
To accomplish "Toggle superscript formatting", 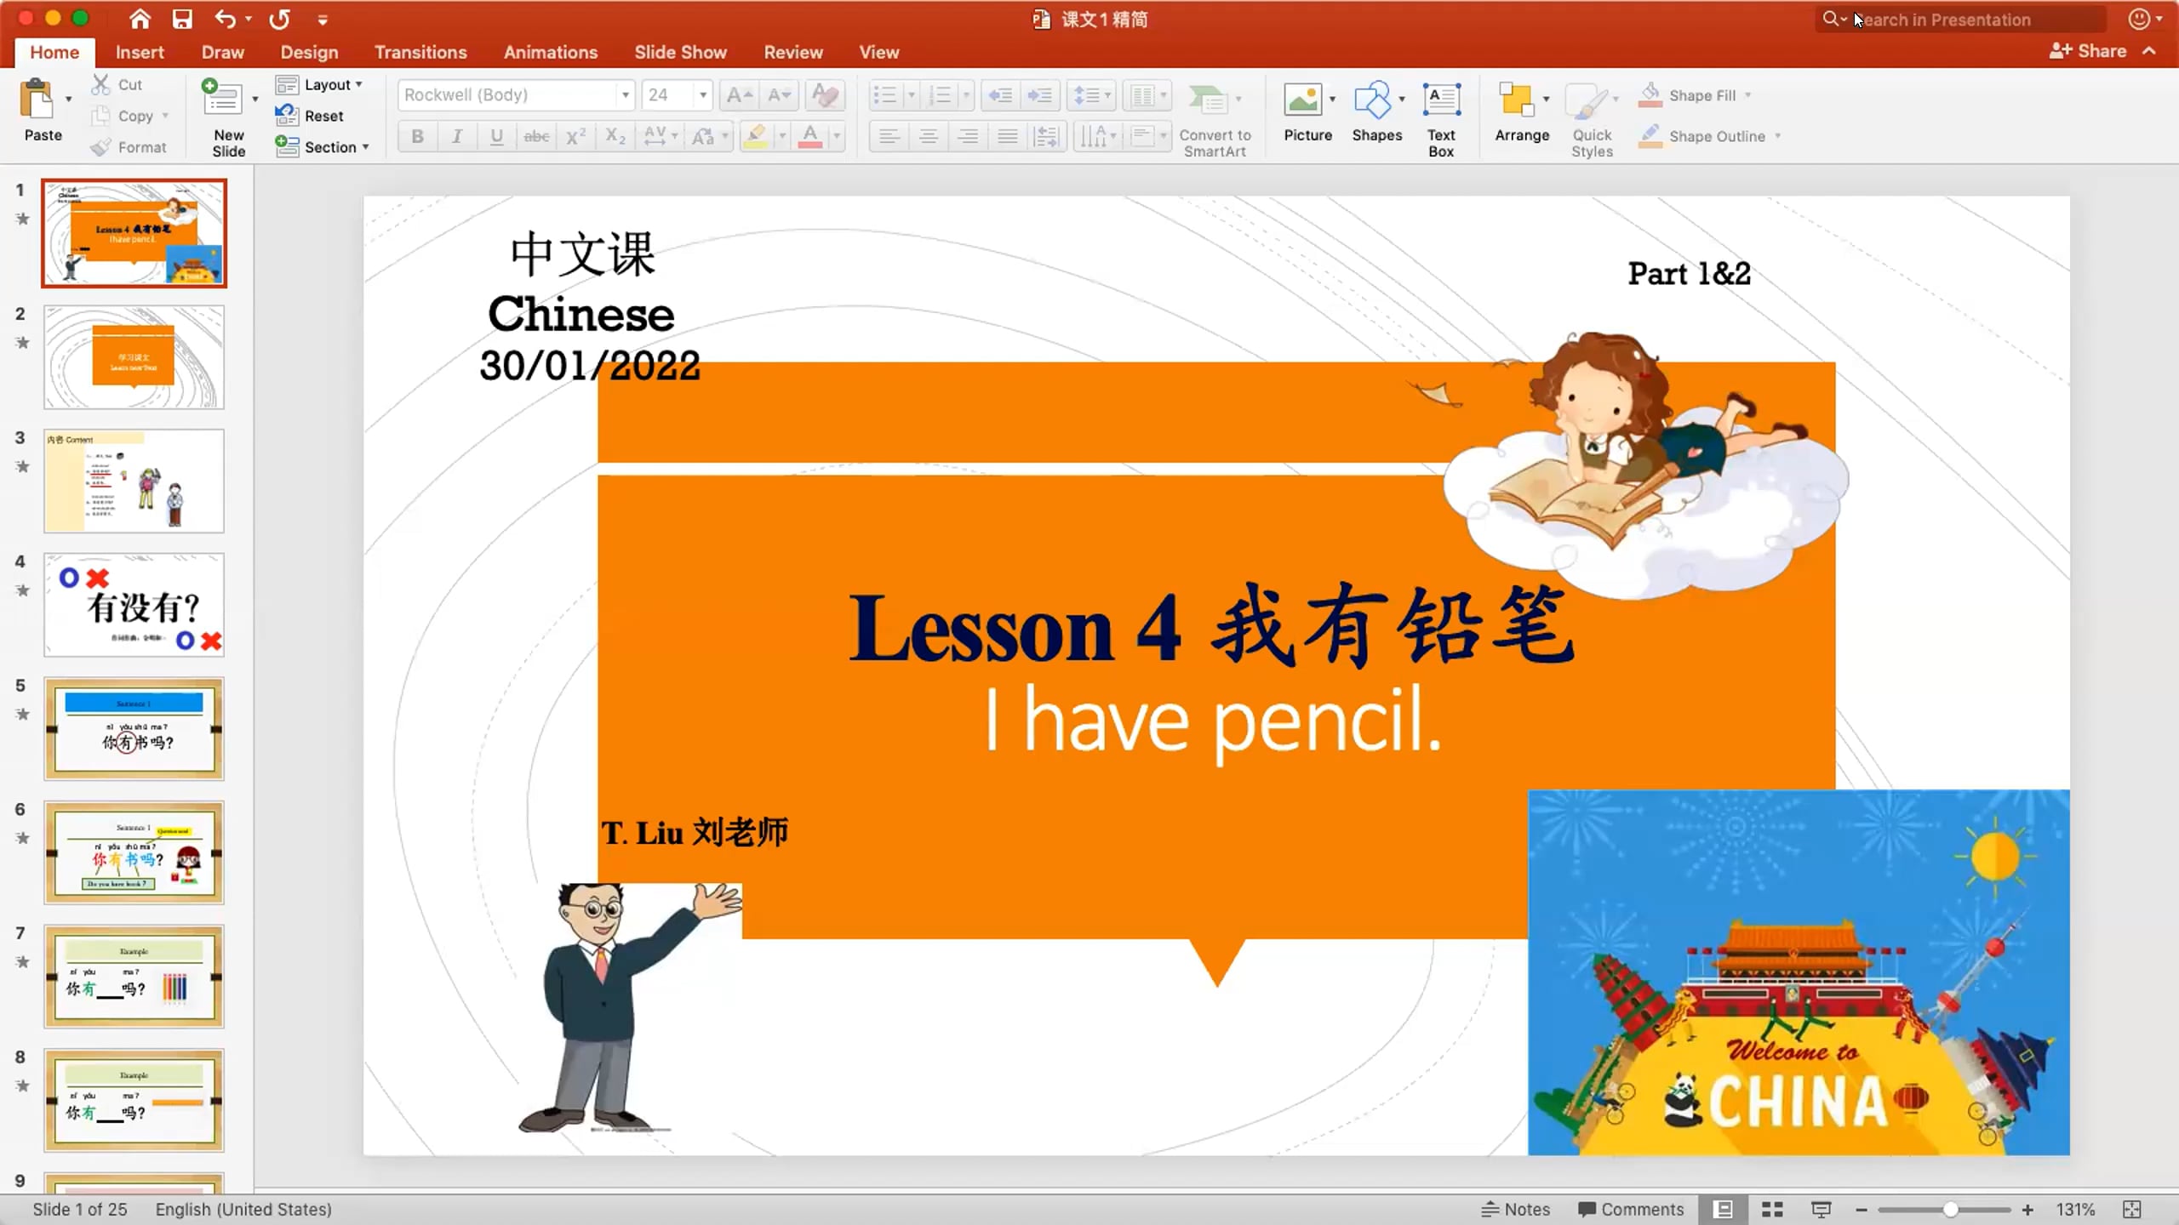I will point(576,136).
